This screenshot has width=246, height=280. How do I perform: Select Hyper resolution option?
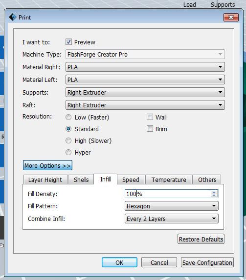(68, 152)
